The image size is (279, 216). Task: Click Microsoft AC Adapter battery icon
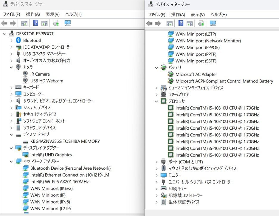170,74
